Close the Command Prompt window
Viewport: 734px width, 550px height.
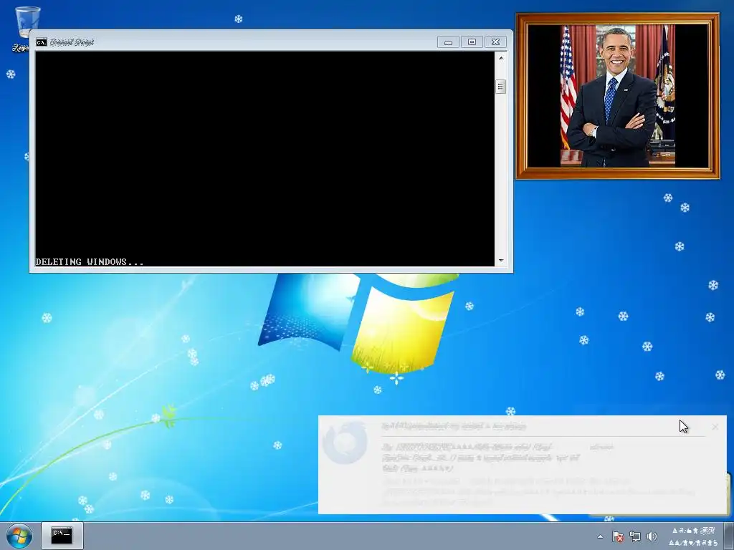click(495, 42)
